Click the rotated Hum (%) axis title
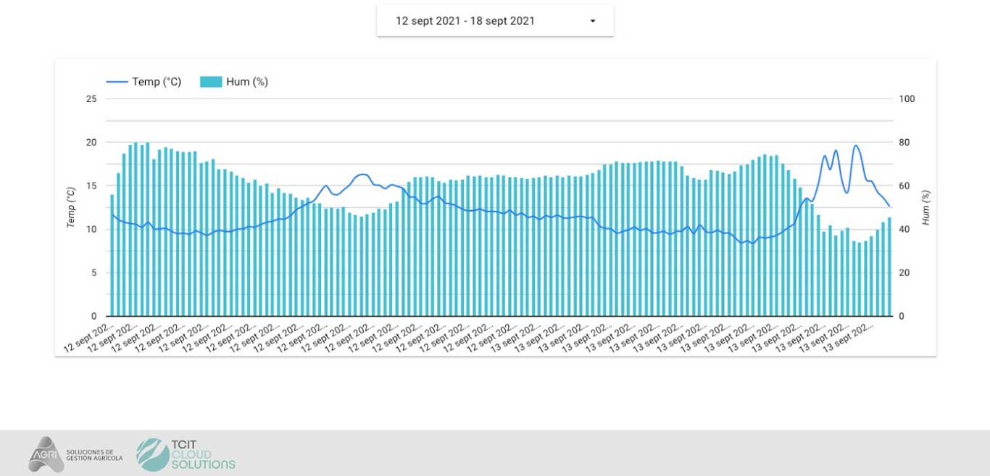 click(x=926, y=208)
